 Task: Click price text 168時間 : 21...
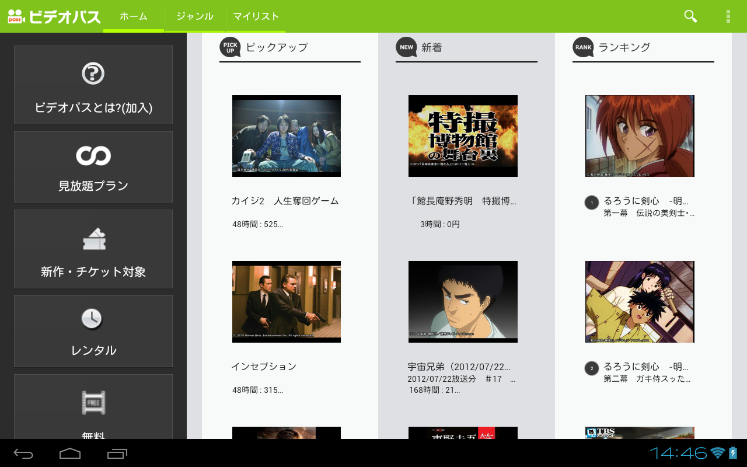[x=434, y=390]
